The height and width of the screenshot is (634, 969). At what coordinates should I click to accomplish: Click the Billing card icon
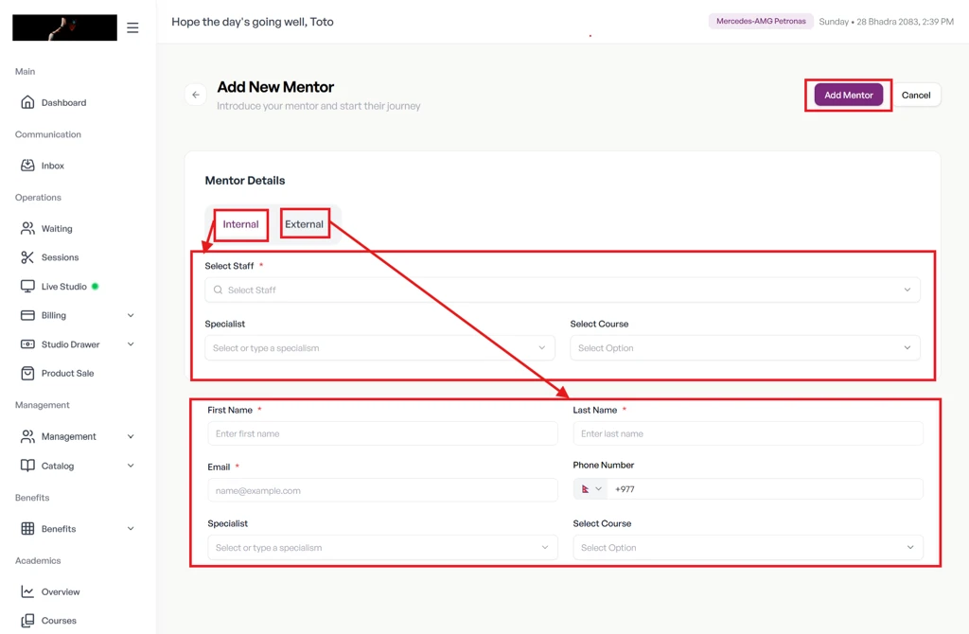click(x=27, y=315)
